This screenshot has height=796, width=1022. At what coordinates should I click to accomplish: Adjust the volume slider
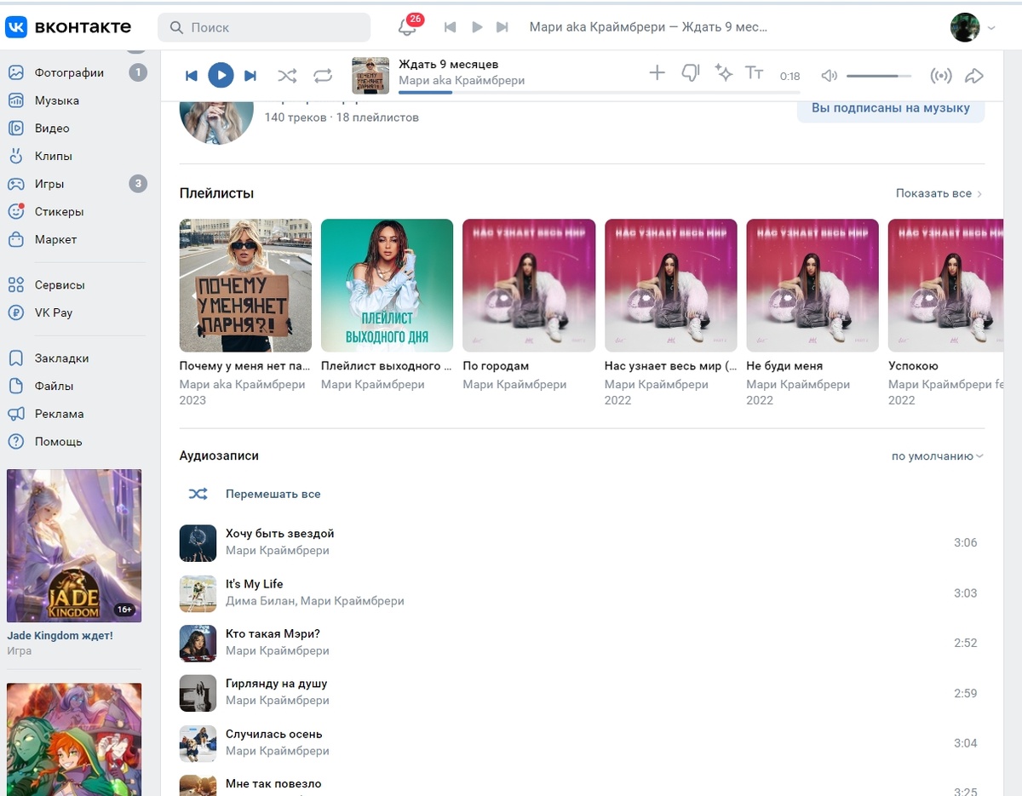click(x=879, y=76)
